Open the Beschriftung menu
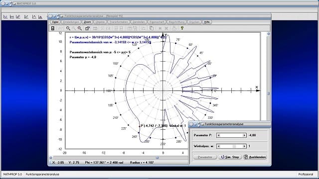Viewport: 319px width, 179px height. point(176,22)
